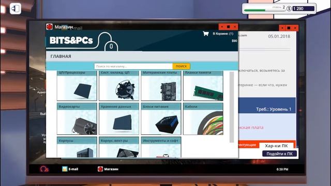Click the exit door icon top-left

15,9
